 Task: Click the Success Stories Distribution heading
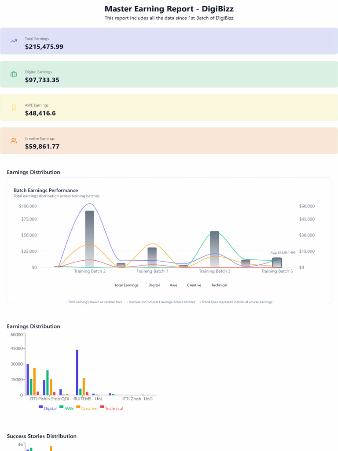(x=42, y=436)
